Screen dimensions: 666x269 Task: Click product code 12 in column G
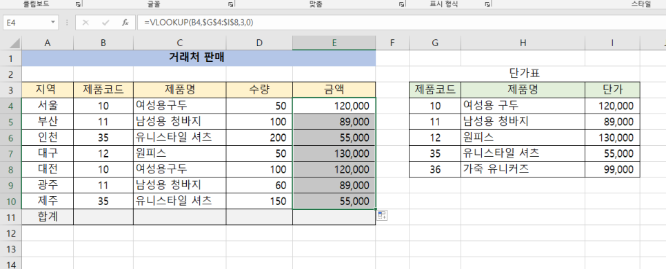(435, 138)
